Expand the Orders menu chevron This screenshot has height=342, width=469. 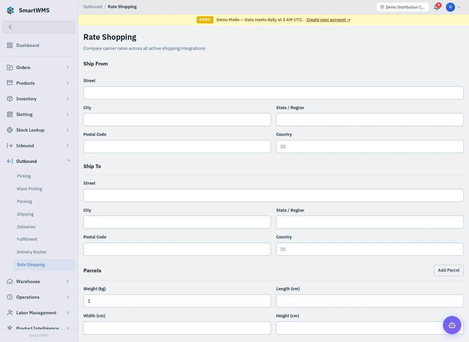pos(68,67)
